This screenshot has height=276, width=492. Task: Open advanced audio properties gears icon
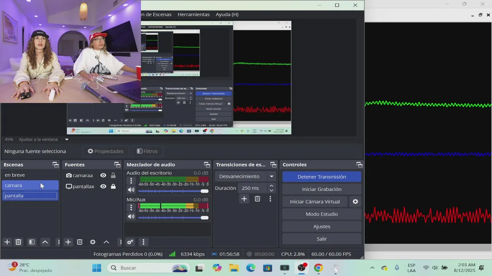pyautogui.click(x=130, y=242)
